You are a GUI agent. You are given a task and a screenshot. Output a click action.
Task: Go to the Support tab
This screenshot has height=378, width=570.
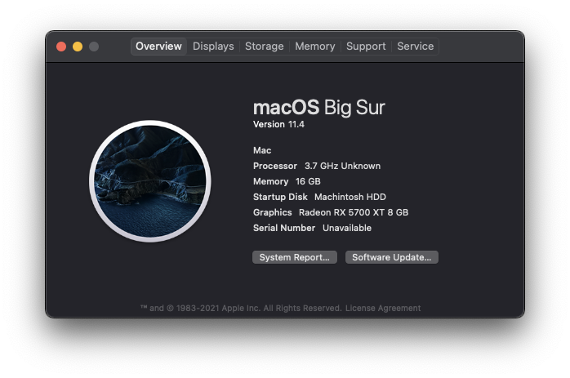coord(366,47)
